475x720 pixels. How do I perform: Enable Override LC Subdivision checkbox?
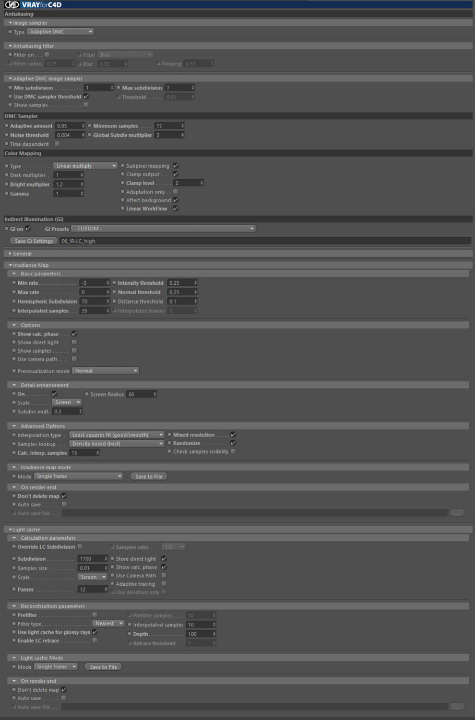pyautogui.click(x=80, y=547)
